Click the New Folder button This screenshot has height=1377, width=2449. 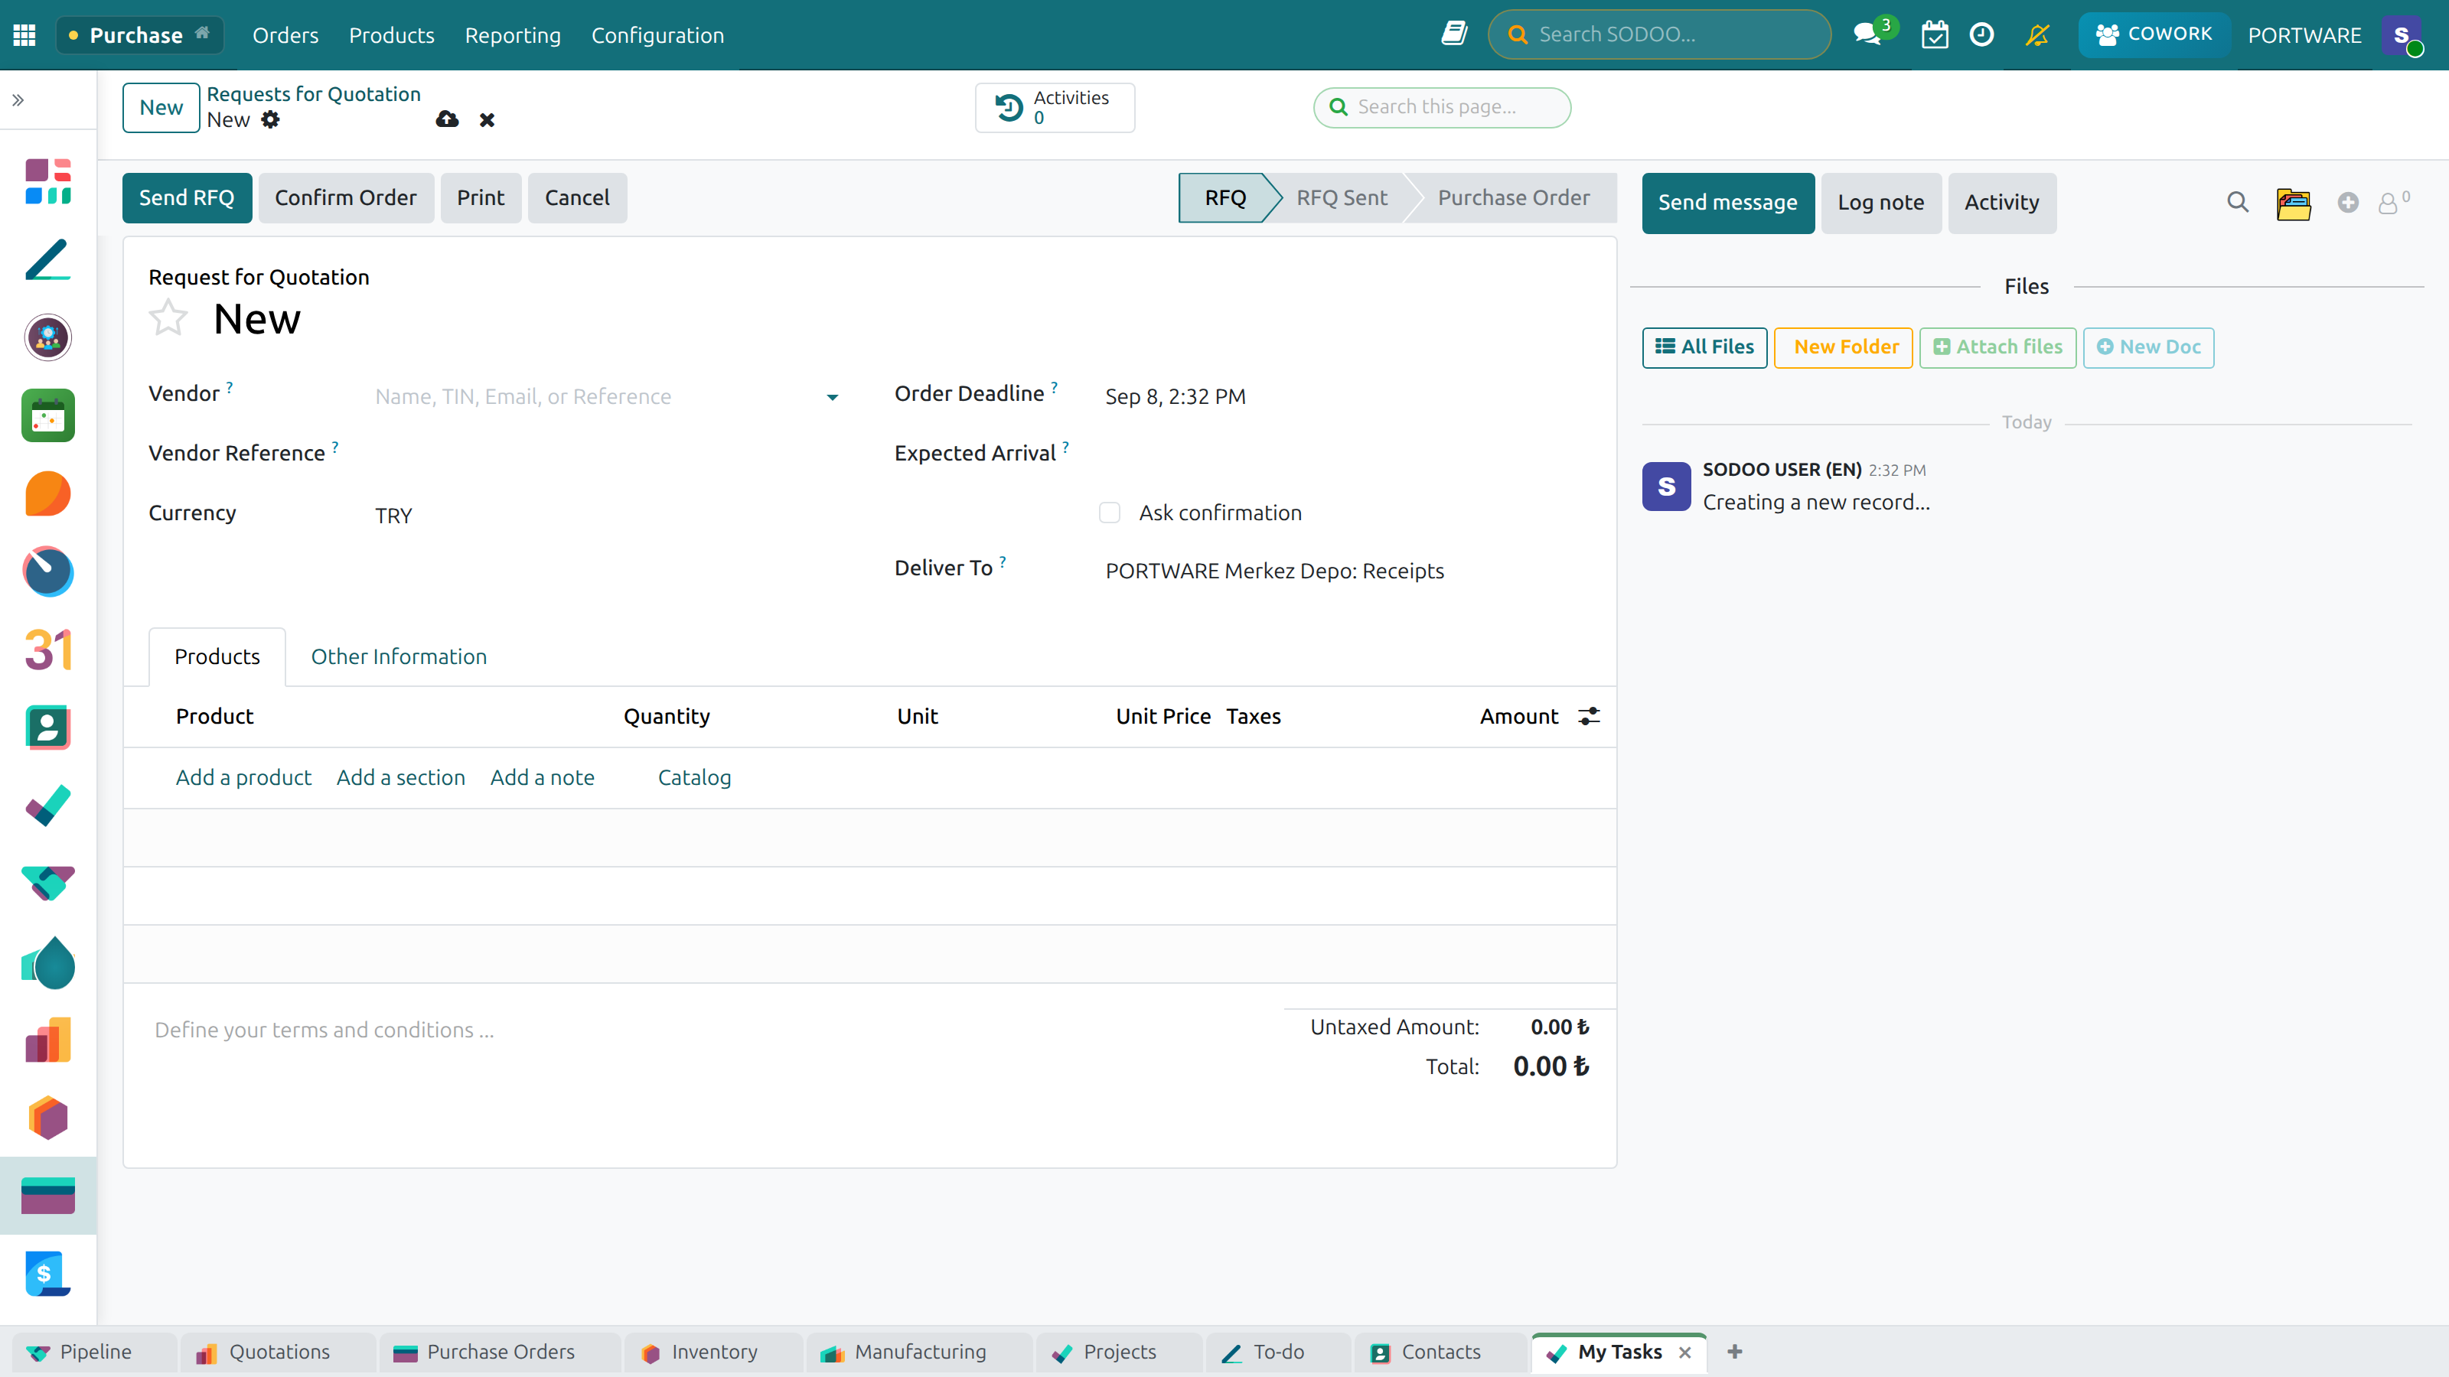[x=1844, y=347]
